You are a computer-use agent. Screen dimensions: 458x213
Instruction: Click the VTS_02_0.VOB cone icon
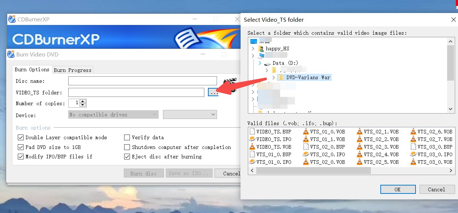click(306, 162)
